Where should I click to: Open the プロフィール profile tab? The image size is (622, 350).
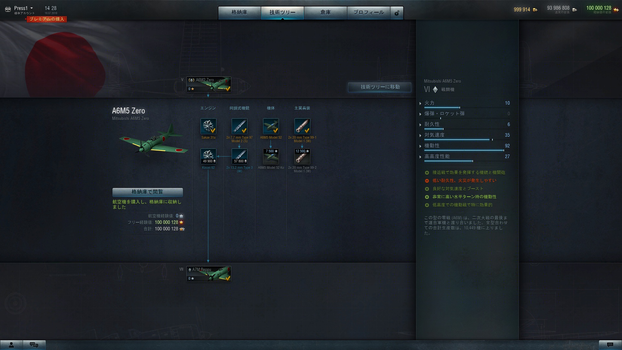click(368, 12)
